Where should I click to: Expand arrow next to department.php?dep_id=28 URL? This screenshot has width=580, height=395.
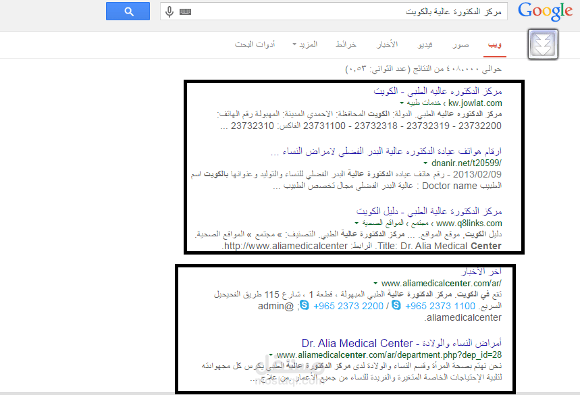coord(271,354)
